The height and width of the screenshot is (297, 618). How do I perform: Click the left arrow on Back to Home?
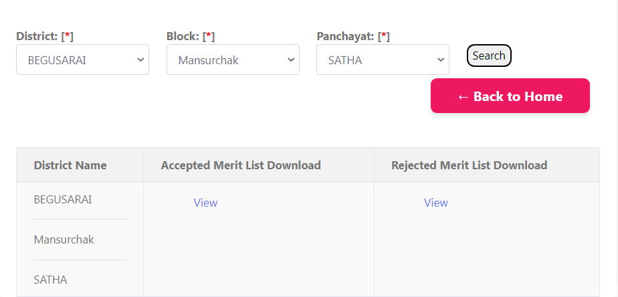(463, 97)
